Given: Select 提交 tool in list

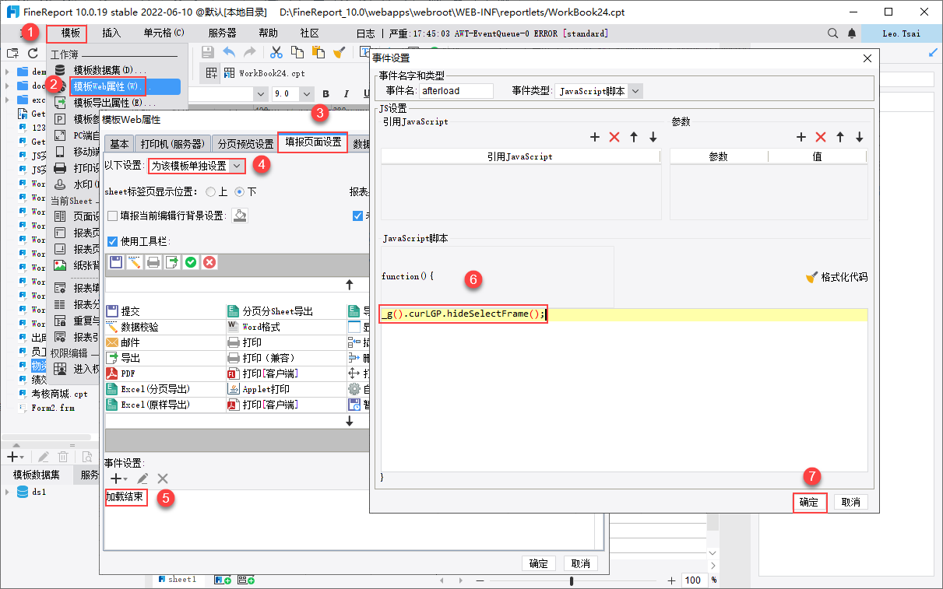Looking at the screenshot, I should [165, 311].
